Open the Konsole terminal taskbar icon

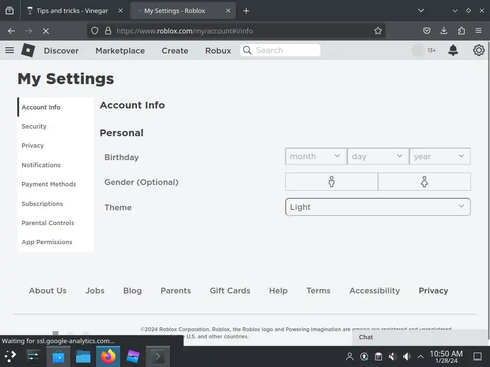158,356
